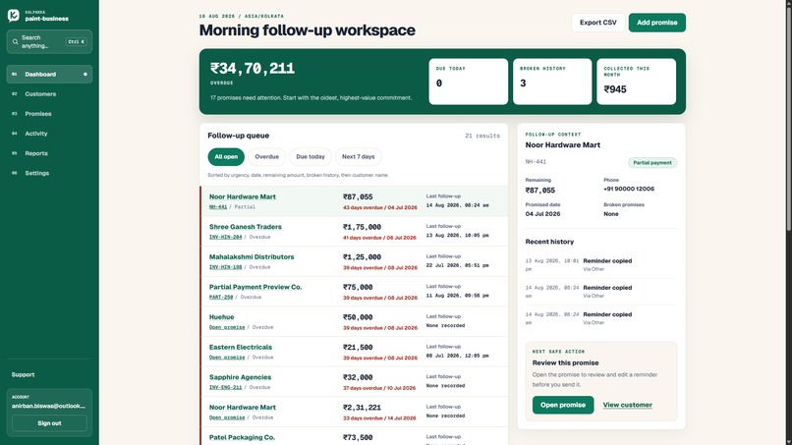Open the Activity section

(x=49, y=134)
